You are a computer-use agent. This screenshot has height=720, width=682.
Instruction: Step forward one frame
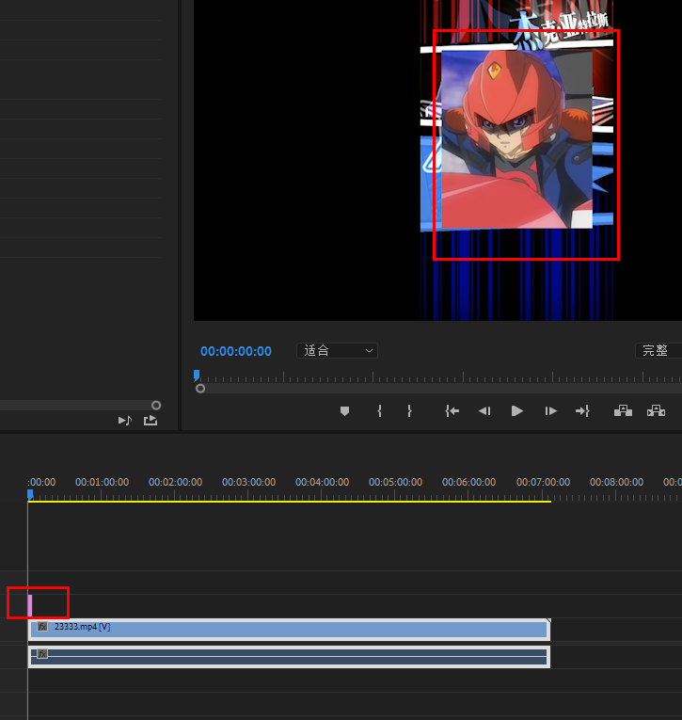coord(550,411)
